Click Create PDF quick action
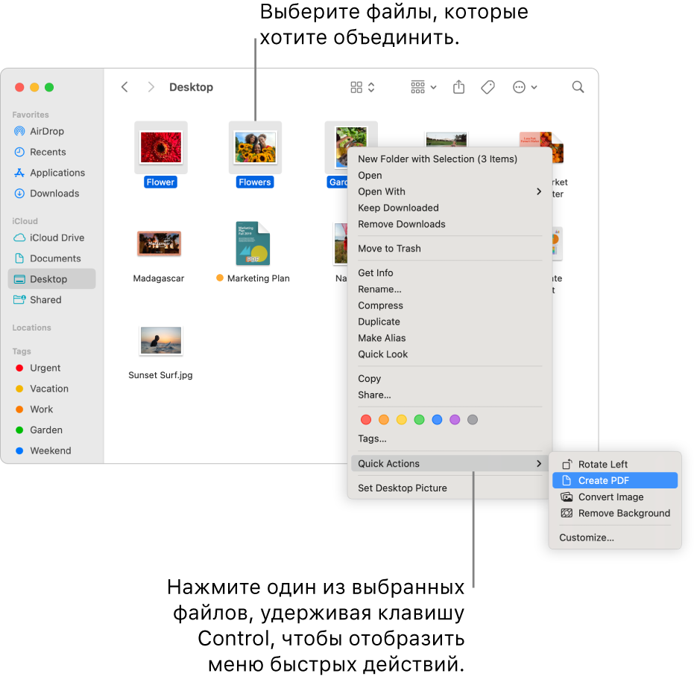 pyautogui.click(x=615, y=480)
